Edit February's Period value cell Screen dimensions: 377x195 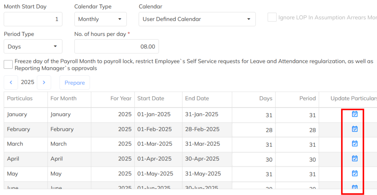[297, 130]
